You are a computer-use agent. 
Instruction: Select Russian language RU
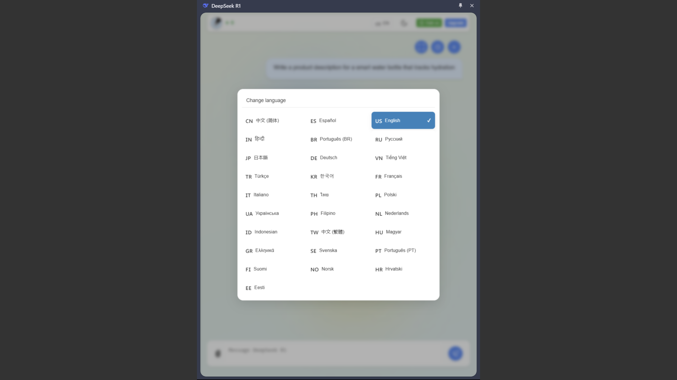(403, 139)
